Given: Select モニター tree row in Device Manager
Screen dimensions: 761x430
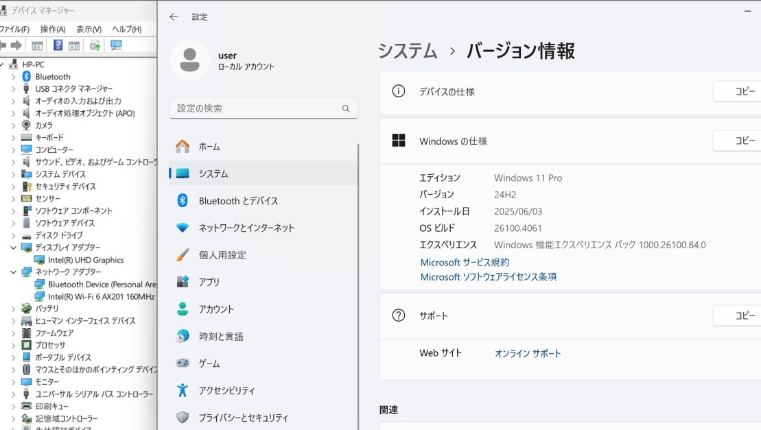Looking at the screenshot, I should (x=47, y=381).
